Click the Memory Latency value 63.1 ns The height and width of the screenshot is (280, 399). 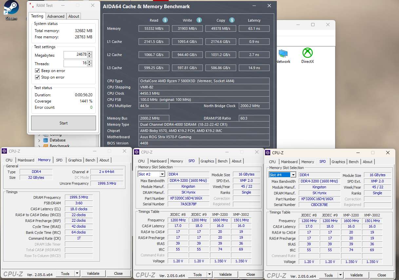[254, 28]
